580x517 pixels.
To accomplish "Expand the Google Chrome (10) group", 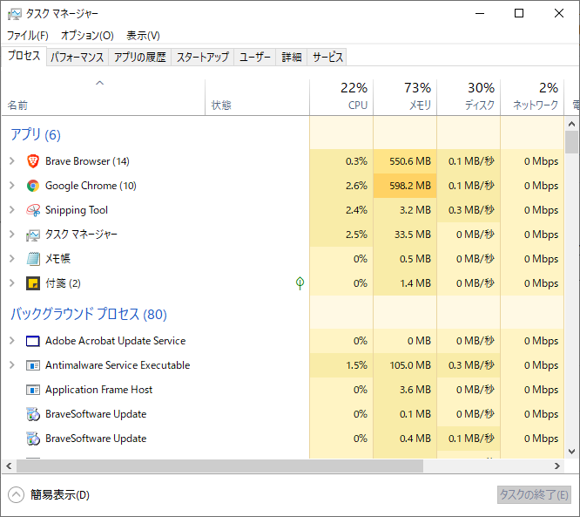I will coord(12,186).
